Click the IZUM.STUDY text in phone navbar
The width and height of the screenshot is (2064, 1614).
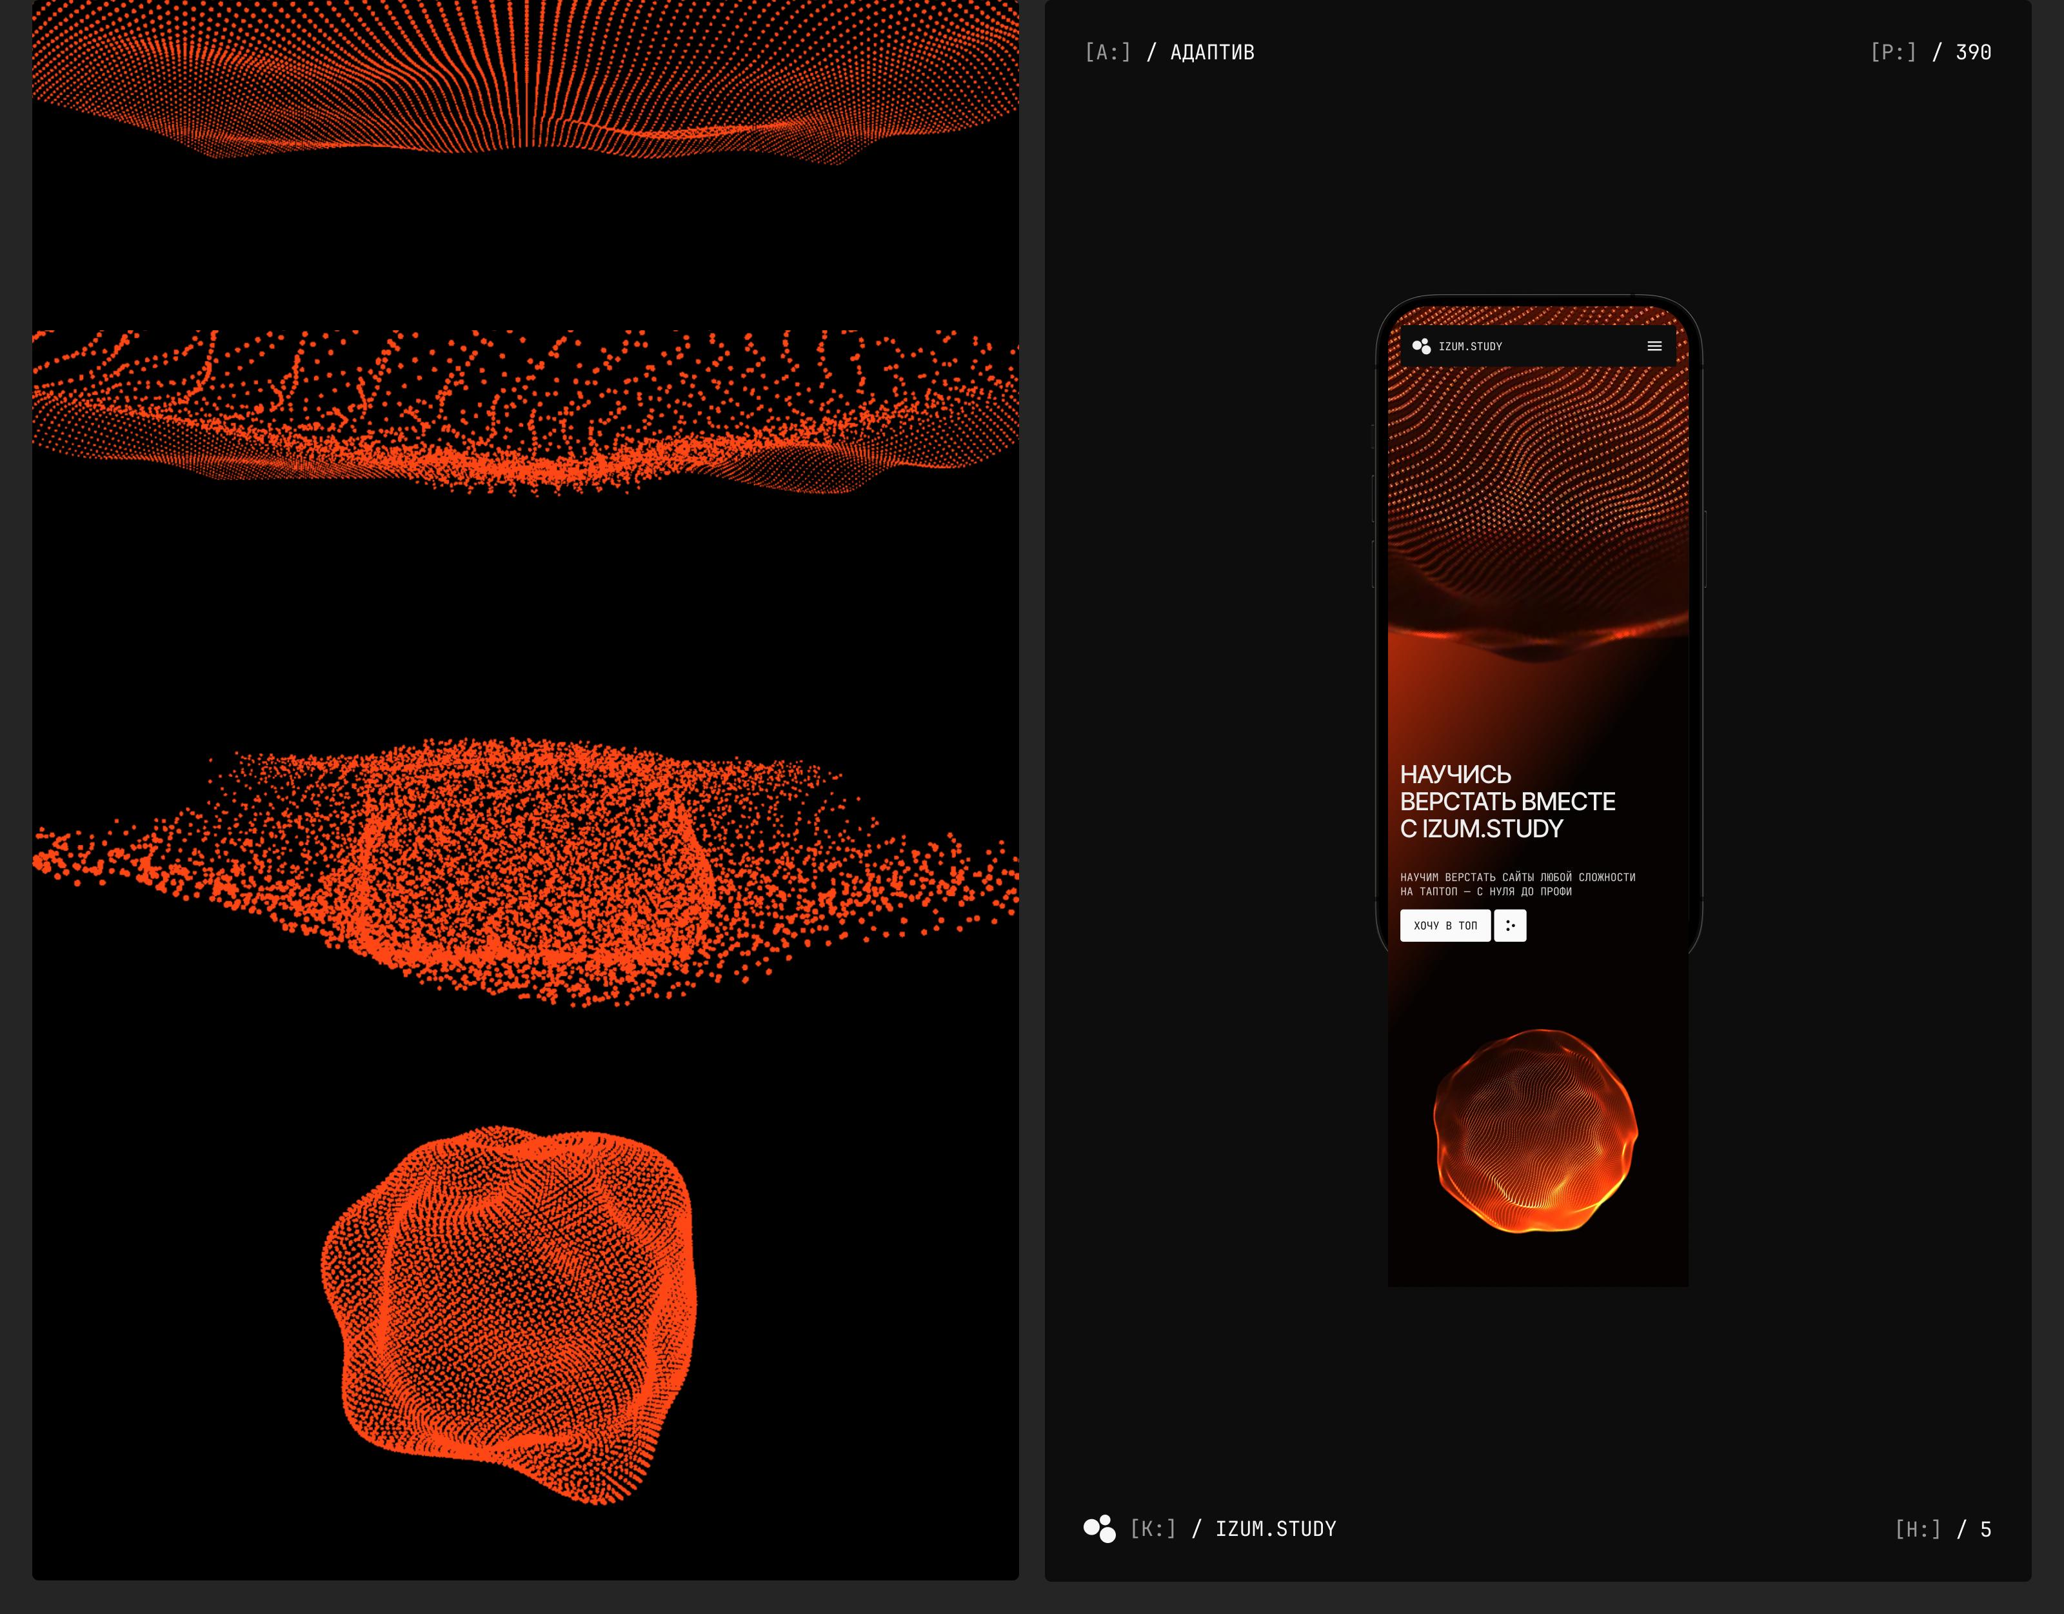pyautogui.click(x=1469, y=347)
